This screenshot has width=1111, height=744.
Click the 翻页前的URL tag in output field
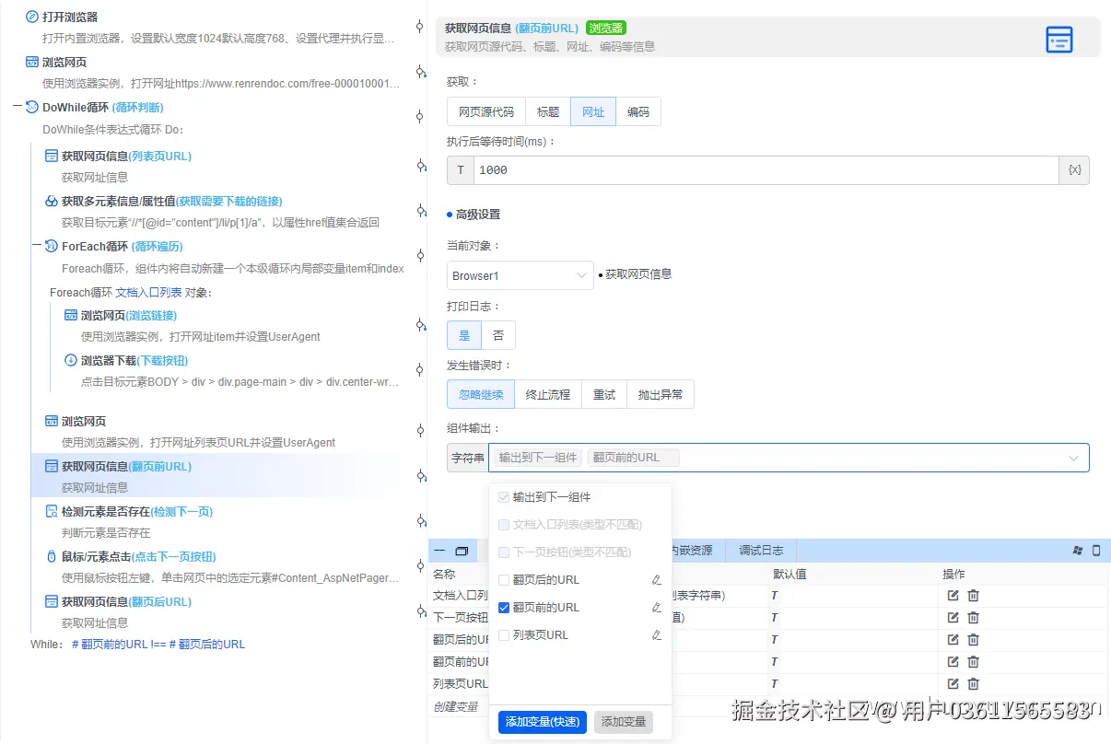click(x=633, y=458)
